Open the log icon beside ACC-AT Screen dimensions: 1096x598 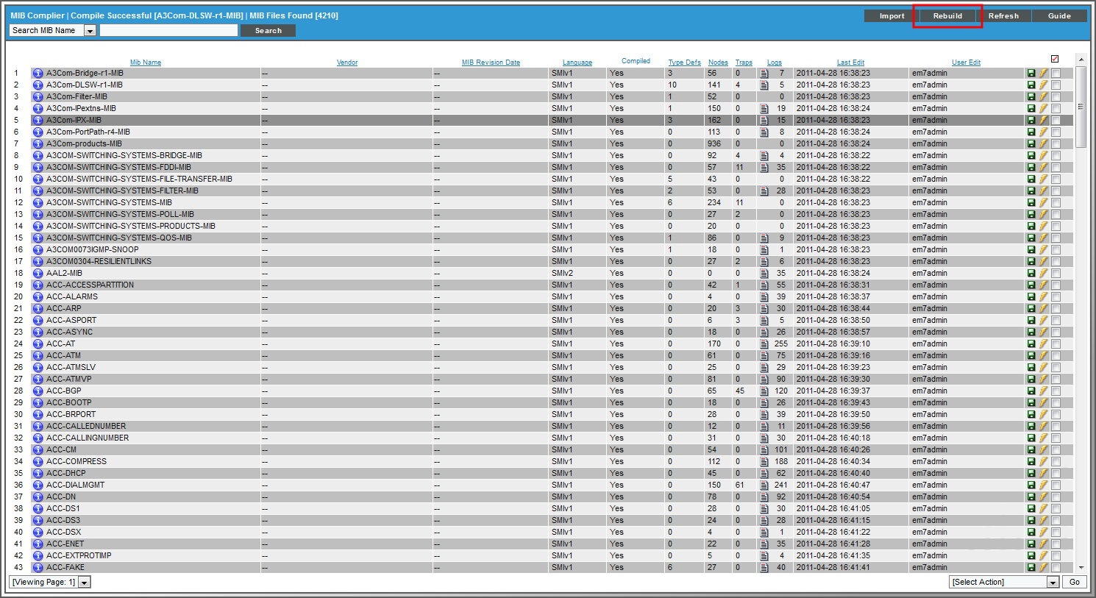[x=764, y=344]
